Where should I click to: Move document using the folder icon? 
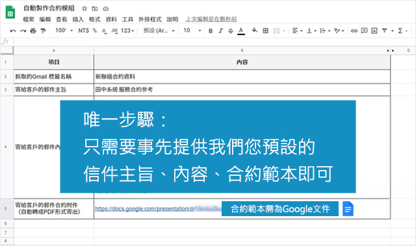click(x=95, y=8)
